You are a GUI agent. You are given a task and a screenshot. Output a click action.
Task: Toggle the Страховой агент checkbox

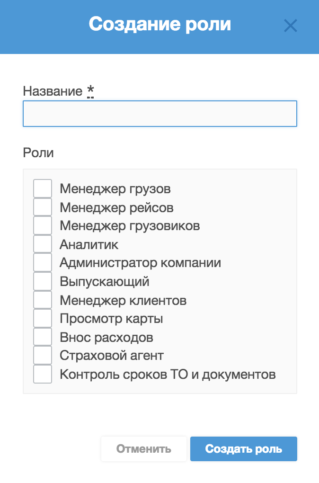coord(43,356)
